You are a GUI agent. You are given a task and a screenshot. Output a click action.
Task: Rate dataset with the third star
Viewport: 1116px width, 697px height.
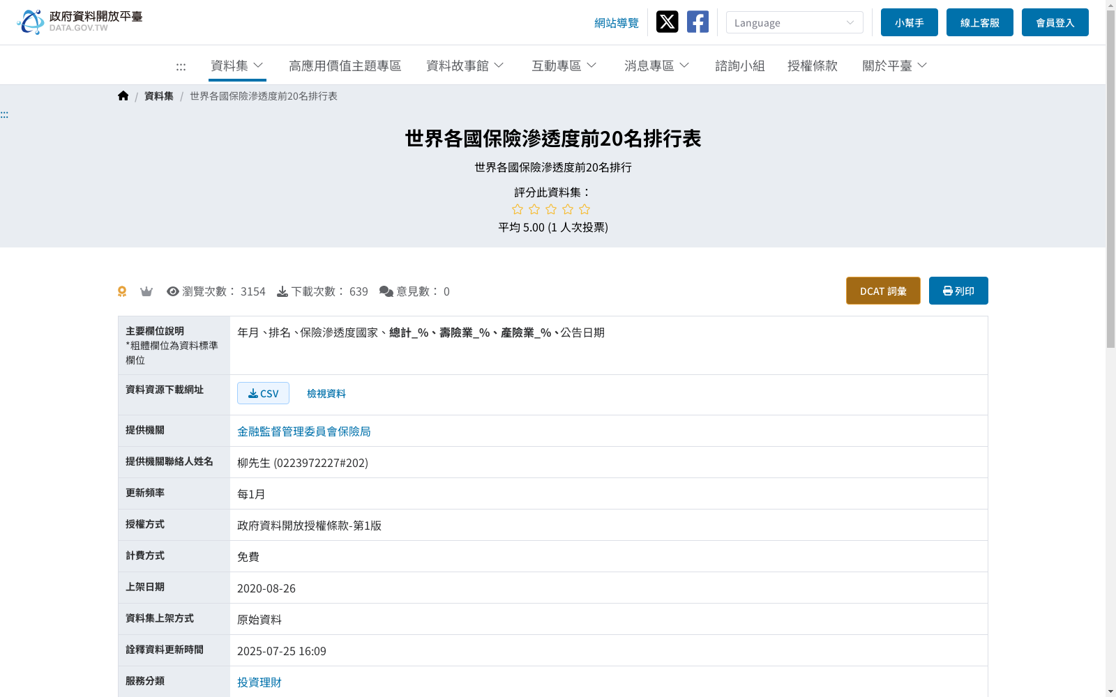pos(551,209)
